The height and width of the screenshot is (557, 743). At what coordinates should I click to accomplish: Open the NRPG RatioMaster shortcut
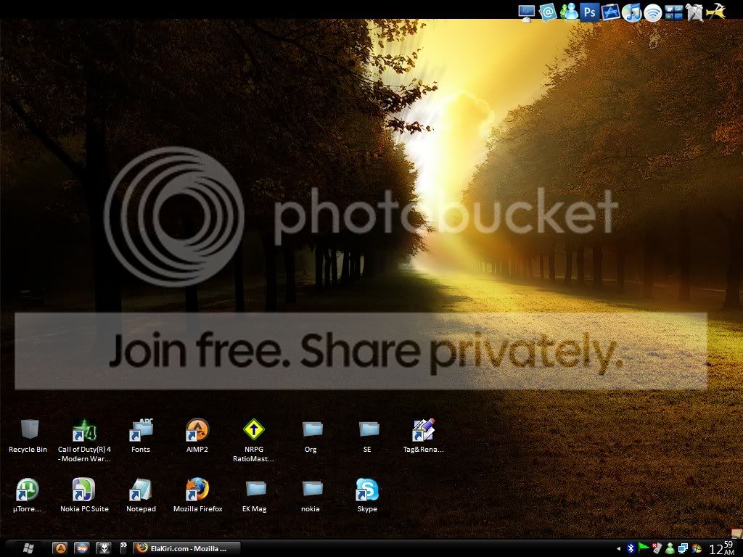tap(253, 440)
